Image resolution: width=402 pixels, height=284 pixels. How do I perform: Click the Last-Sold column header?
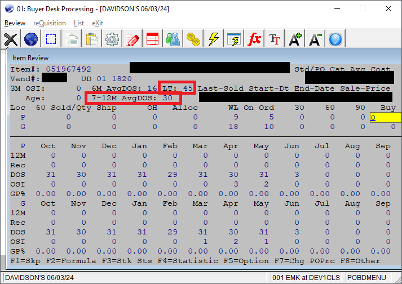coord(221,88)
